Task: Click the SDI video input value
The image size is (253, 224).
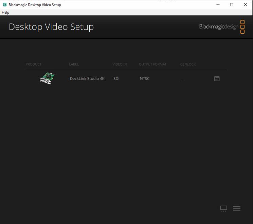Action: [x=116, y=78]
